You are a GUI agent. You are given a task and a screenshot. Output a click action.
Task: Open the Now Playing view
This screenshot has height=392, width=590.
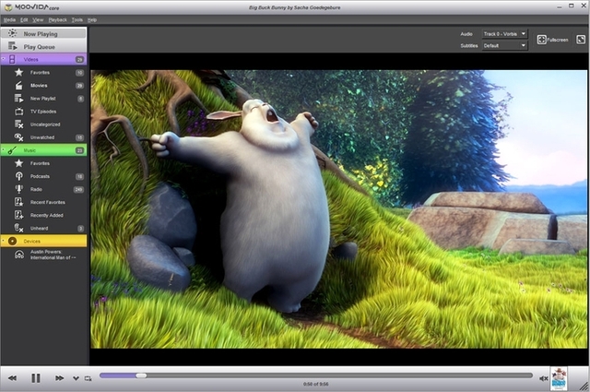pos(43,33)
